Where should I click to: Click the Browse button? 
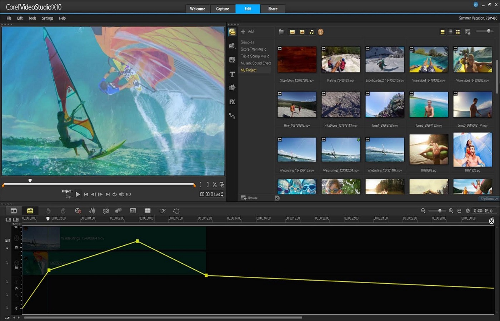(x=250, y=198)
